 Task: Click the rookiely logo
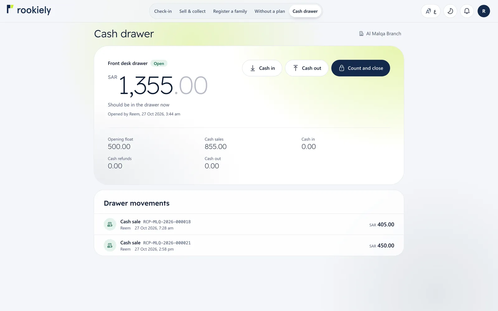pos(29,10)
